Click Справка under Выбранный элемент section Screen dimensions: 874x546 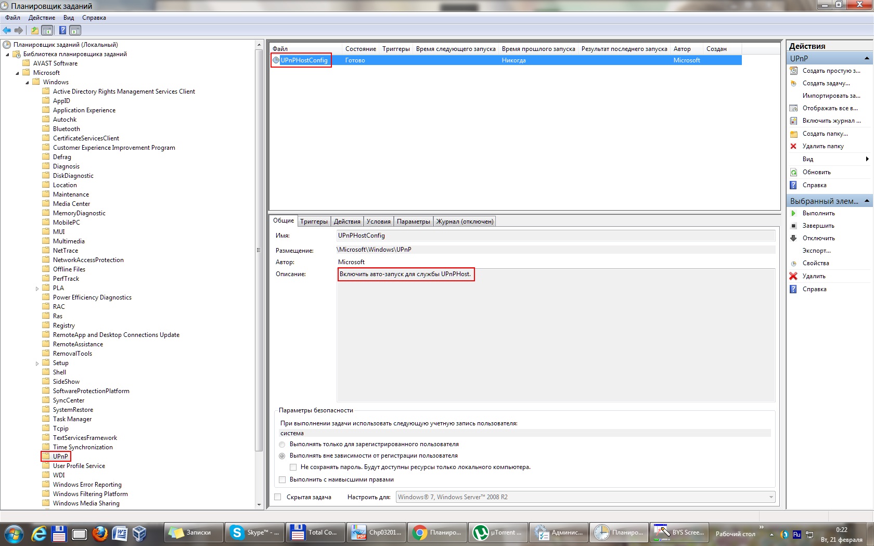(x=814, y=289)
